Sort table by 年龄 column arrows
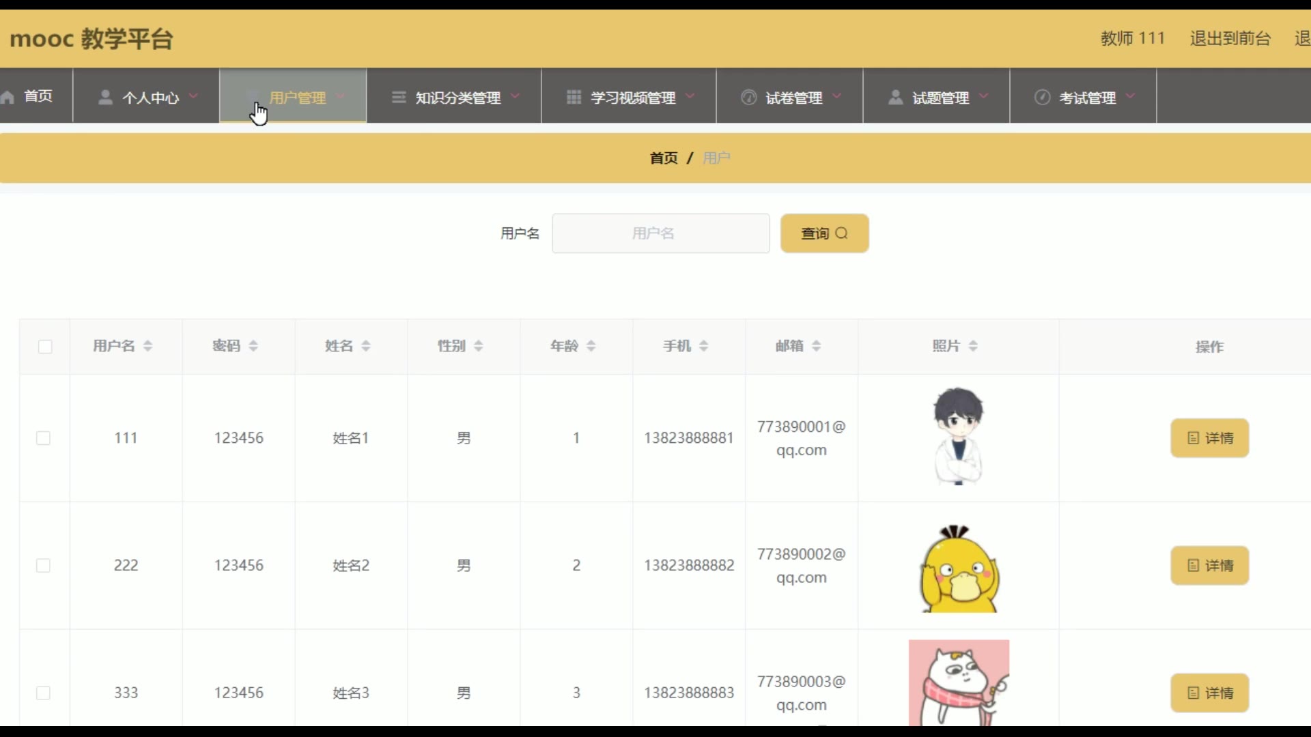 tap(591, 346)
